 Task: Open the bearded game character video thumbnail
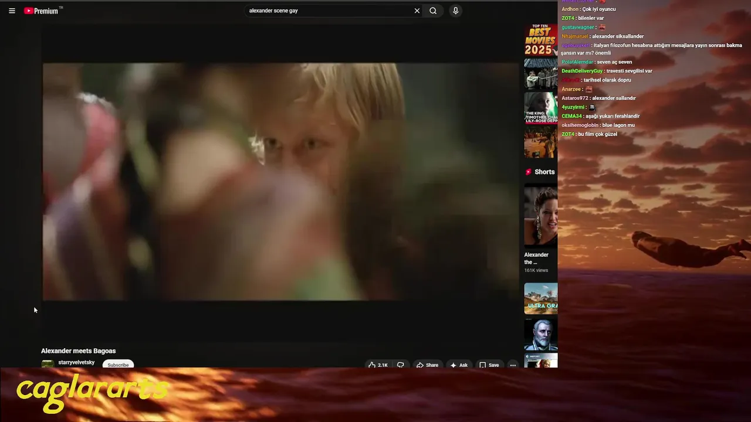540,334
